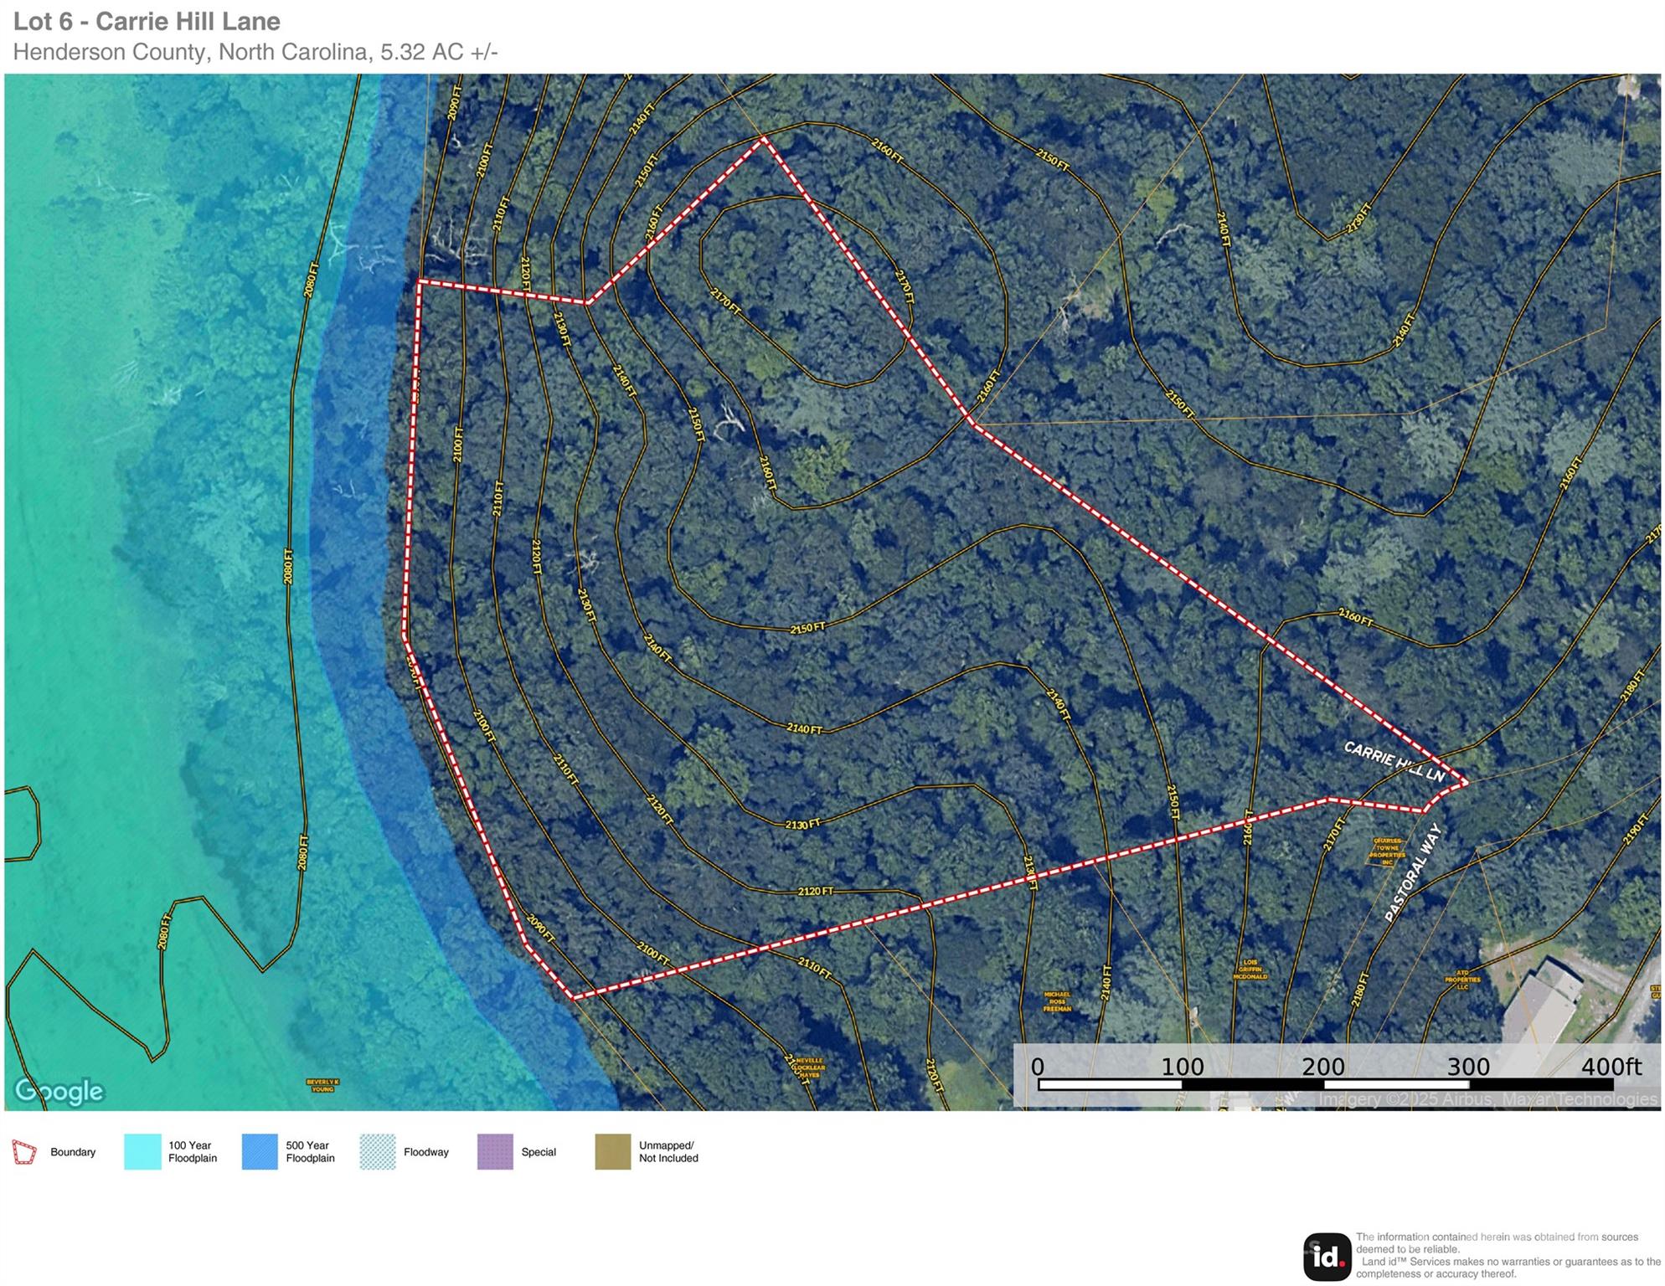Screen dimensions: 1665x1286
Task: Select the 100 Year Floodplain swatch
Action: (142, 1152)
